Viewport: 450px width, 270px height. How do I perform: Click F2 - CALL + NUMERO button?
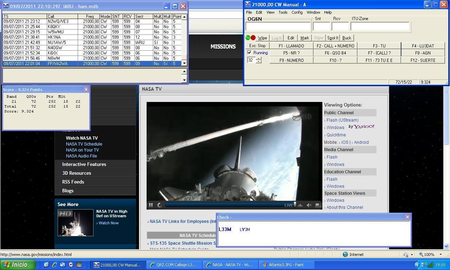tap(335, 46)
